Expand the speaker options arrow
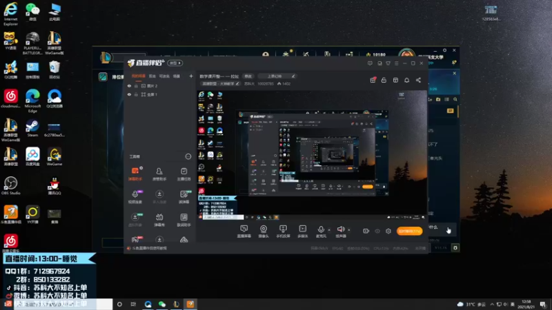 coord(349,230)
